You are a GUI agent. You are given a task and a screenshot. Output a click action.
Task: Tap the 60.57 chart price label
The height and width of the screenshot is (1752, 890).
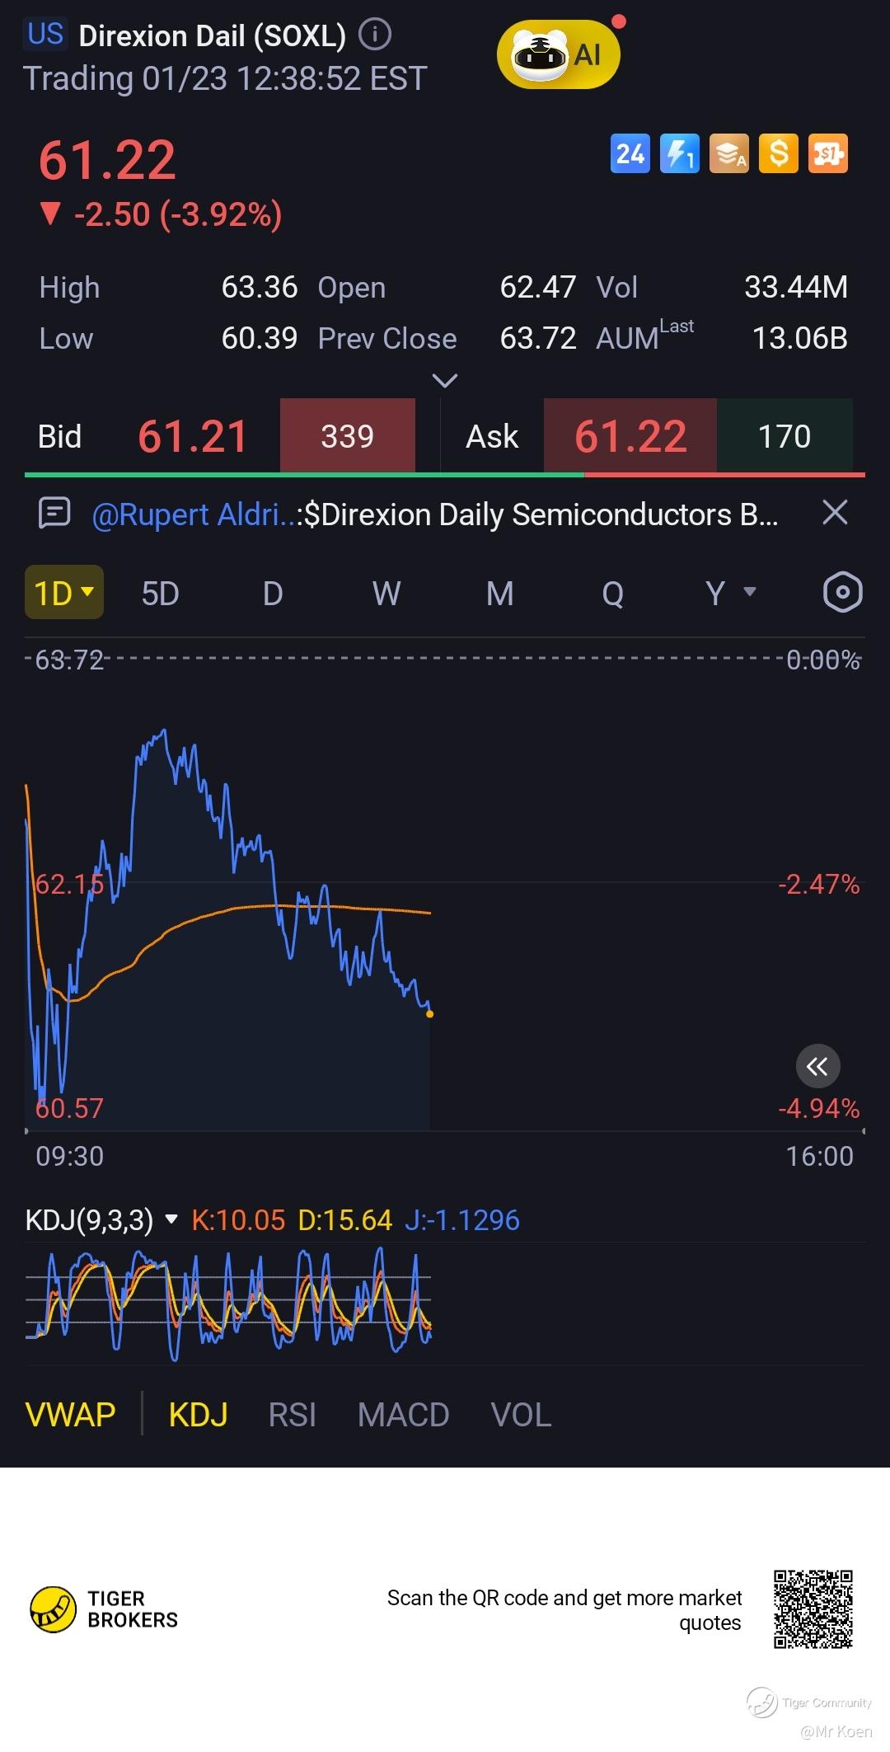click(x=69, y=1108)
